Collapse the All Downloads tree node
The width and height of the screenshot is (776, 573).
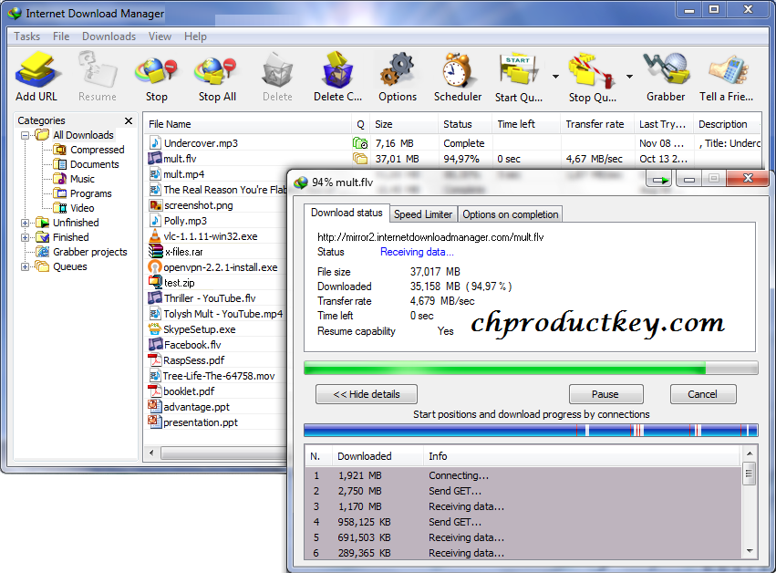(25, 135)
